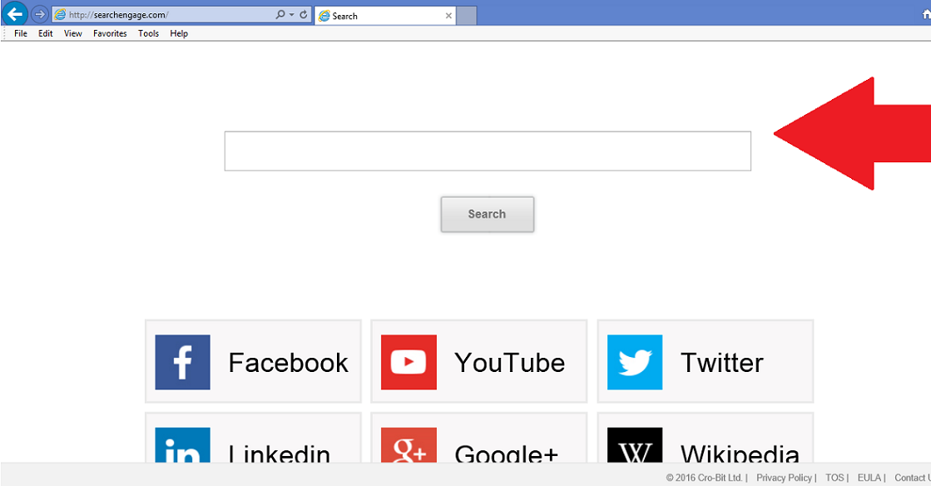This screenshot has width=931, height=486.
Task: Open the Tools menu
Action: click(148, 33)
